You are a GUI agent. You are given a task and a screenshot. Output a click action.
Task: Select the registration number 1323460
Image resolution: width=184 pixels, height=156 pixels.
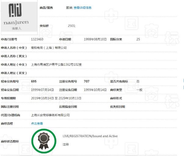click(37, 39)
